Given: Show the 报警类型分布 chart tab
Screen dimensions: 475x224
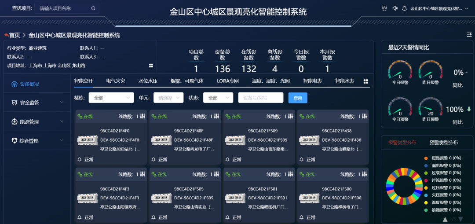Looking at the screenshot, I should pyautogui.click(x=402, y=143).
